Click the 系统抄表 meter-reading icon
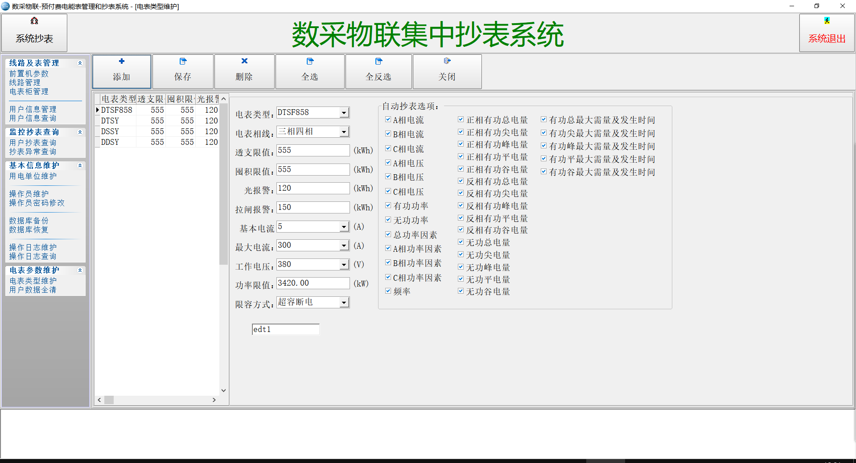 [x=34, y=21]
